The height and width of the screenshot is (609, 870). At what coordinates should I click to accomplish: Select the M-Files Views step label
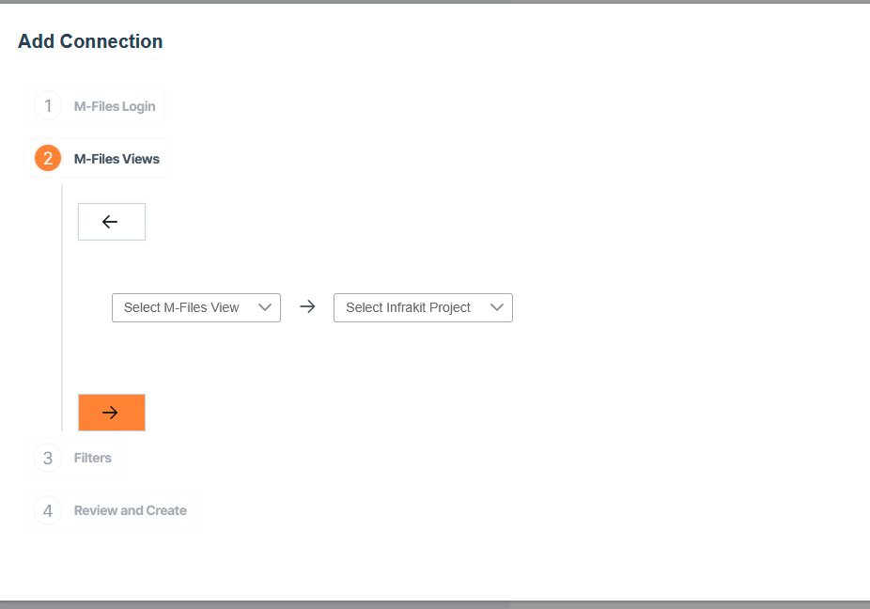pyautogui.click(x=117, y=159)
